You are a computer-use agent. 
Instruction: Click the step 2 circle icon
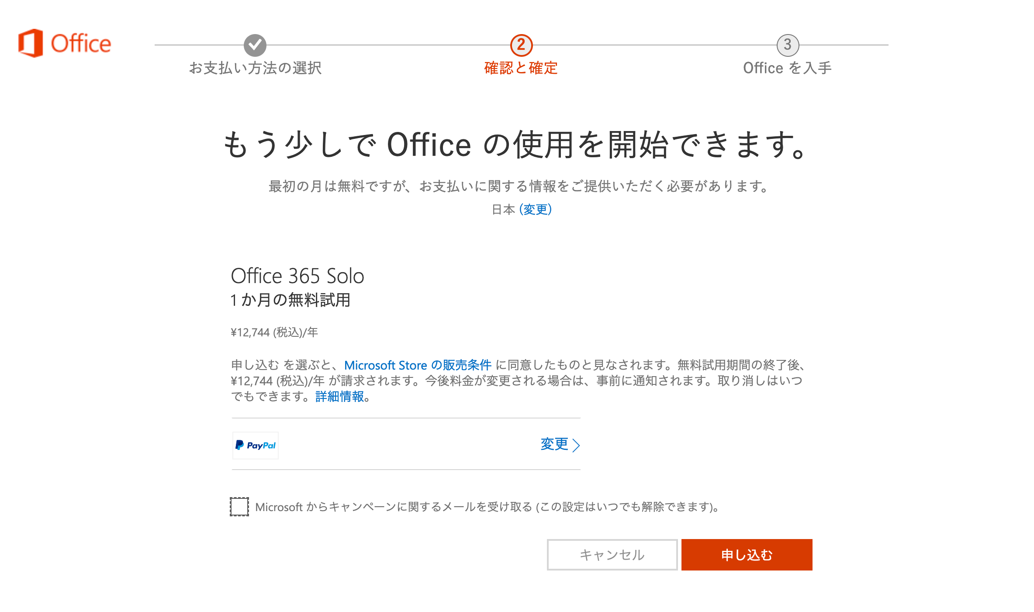[521, 45]
